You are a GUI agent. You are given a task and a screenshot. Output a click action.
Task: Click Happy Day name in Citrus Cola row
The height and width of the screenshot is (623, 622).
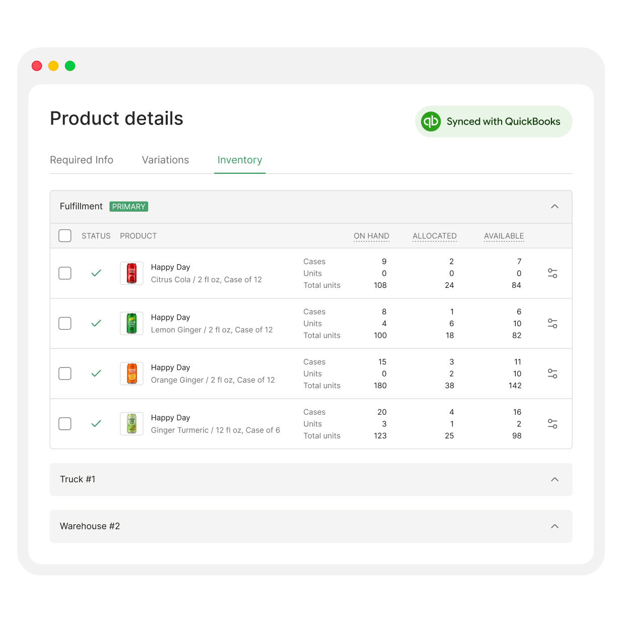(171, 267)
